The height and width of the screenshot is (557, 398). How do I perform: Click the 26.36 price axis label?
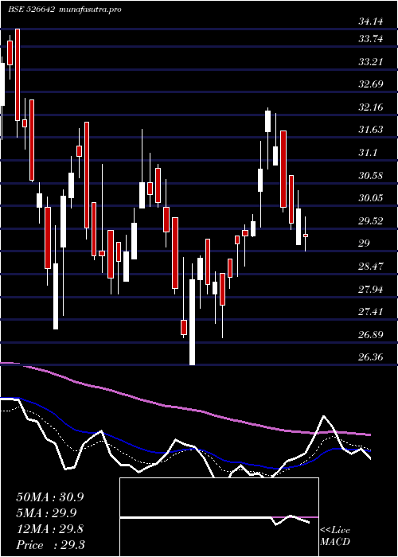coord(371,357)
